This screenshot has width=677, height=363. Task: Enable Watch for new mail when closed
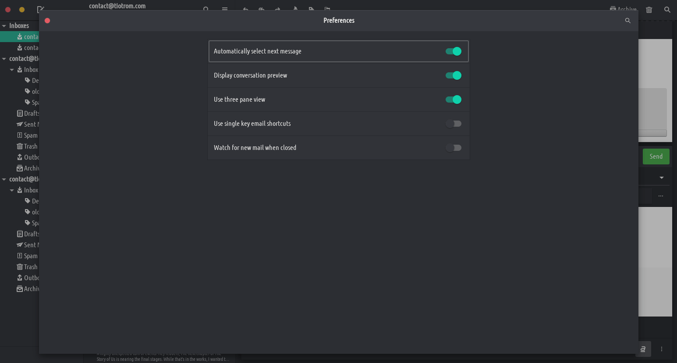[x=453, y=148]
